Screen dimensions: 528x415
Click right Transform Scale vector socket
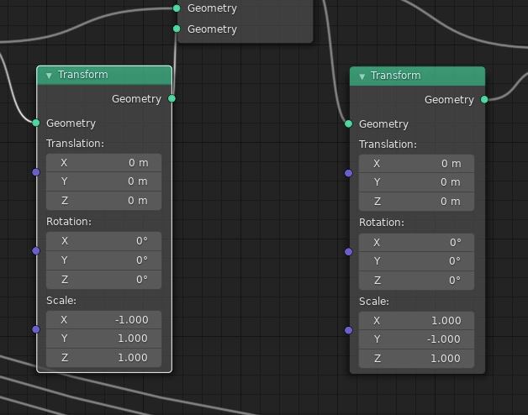tap(349, 330)
